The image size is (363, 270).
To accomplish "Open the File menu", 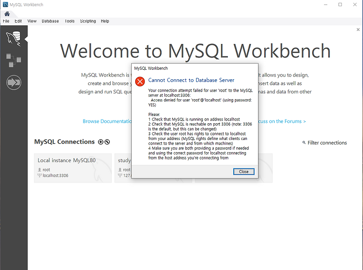I will (6, 21).
